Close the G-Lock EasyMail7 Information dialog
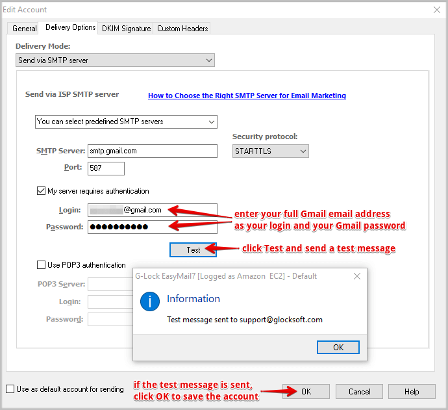Viewport: 448px width, 410px height. (357, 276)
